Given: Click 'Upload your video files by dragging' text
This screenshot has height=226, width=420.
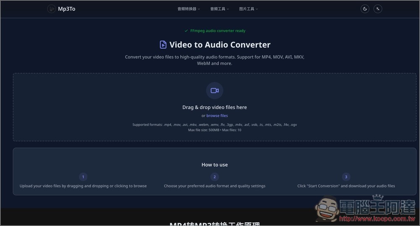Looking at the screenshot, I should (83, 186).
